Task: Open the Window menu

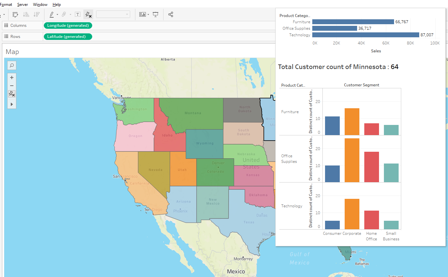Action: click(x=40, y=4)
